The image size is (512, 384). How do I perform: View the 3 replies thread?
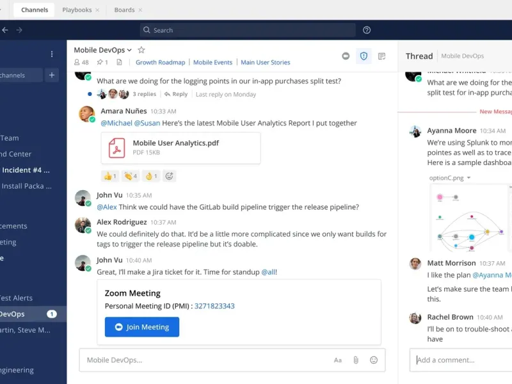click(x=145, y=94)
